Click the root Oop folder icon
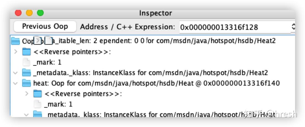Screen dimensions: 305x127 (x=16, y=41)
